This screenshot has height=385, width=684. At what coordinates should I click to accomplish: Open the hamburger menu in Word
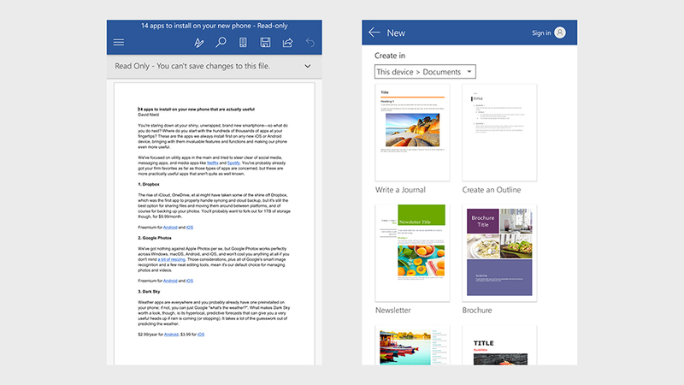pos(119,42)
